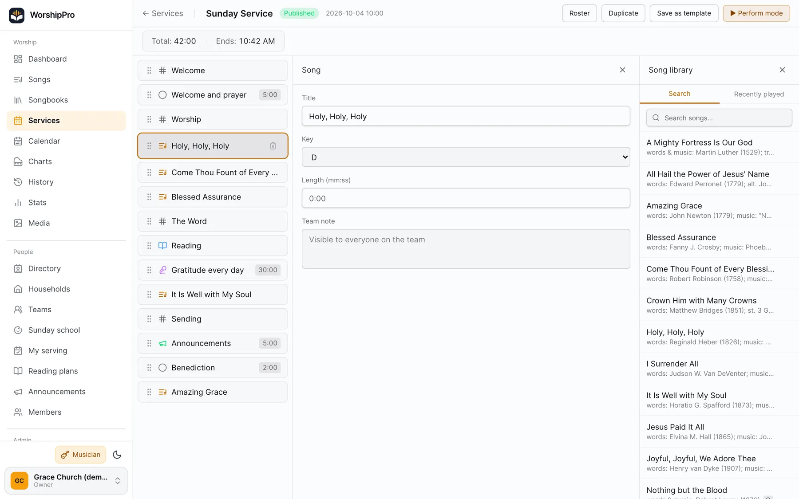
Task: Delete the Holy, Holy, Holy item
Action: 273,146
